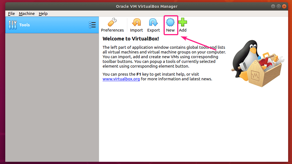
Task: Visit the www.virtualbox.org link
Action: (121, 79)
